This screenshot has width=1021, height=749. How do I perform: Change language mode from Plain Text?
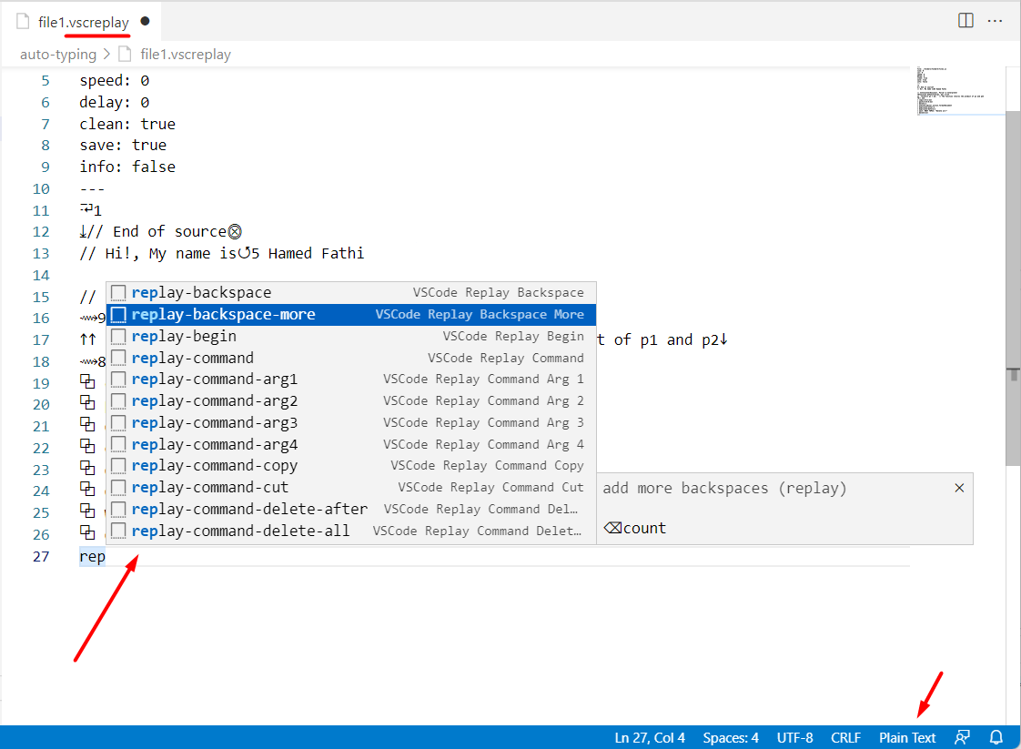click(x=907, y=737)
